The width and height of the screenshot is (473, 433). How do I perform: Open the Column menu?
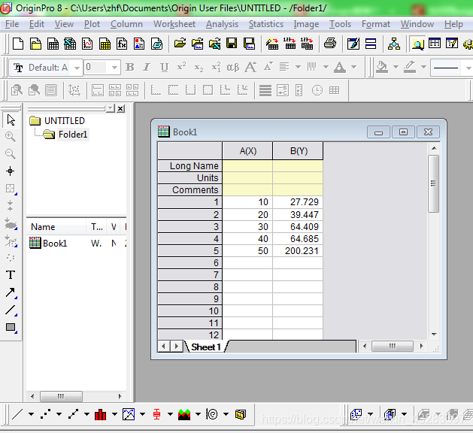[126, 24]
